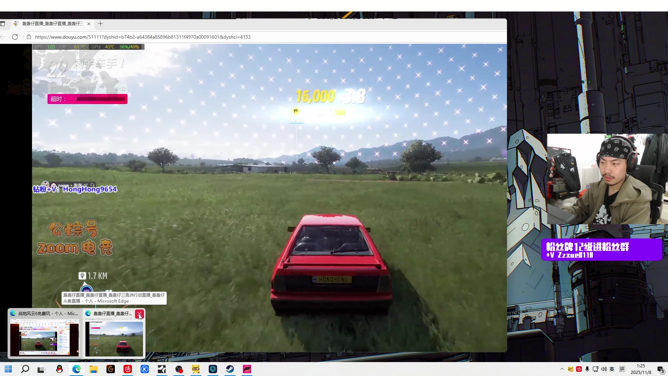668x376 pixels.
Task: Switch to Forza Horizon taskbar app
Action: tap(247, 369)
